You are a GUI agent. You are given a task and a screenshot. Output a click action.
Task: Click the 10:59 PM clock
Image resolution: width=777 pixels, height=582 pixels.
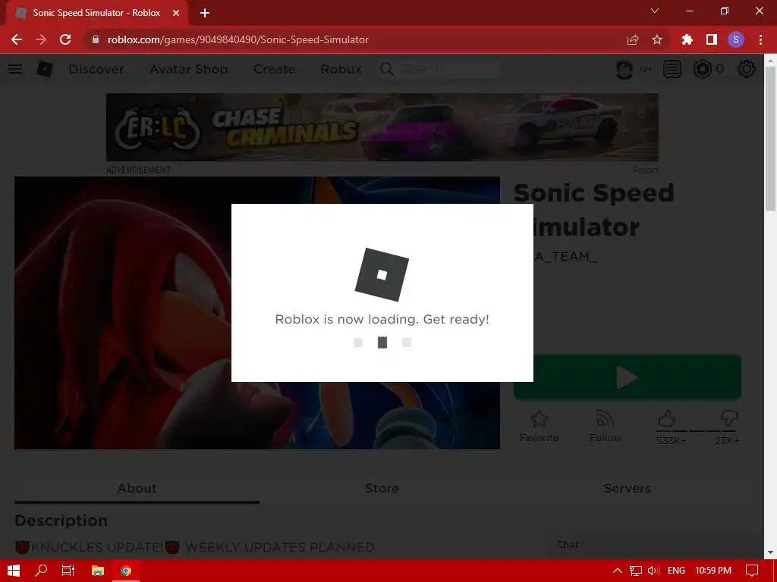pos(713,571)
